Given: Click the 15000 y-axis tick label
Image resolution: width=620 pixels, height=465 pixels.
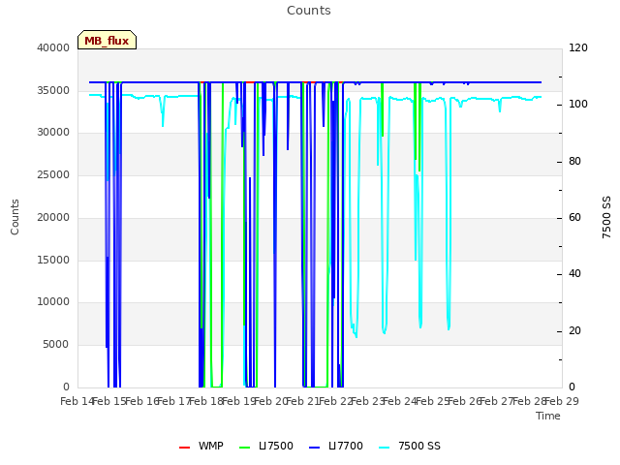Looking at the screenshot, I should [53, 260].
